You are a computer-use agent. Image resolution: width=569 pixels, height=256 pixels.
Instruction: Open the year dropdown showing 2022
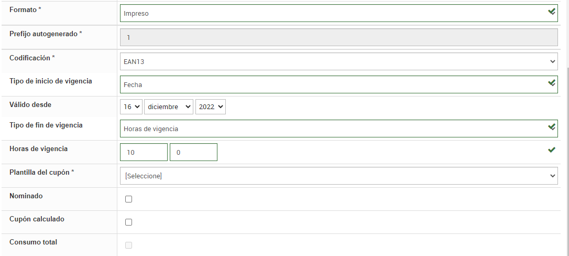click(210, 107)
